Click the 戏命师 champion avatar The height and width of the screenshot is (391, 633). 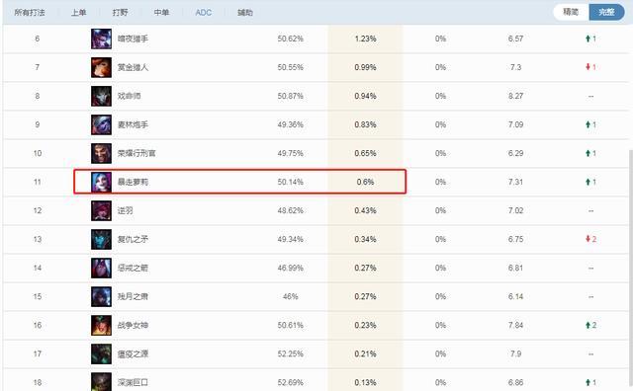101,96
